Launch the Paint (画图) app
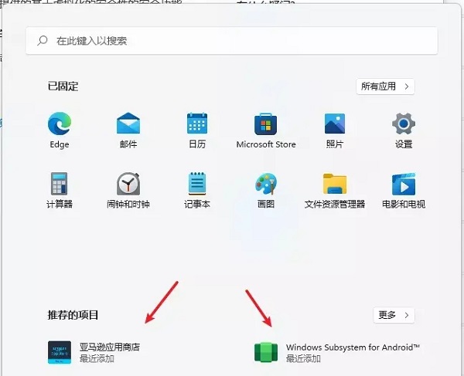The image size is (464, 376). click(x=266, y=184)
